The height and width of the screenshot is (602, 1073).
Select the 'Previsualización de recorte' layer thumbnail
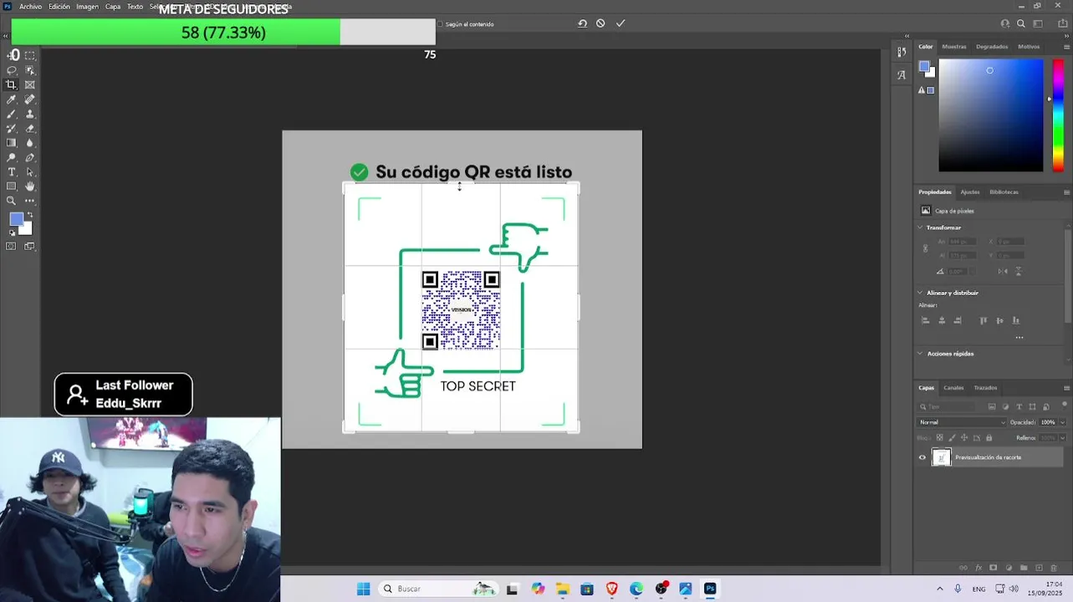pyautogui.click(x=942, y=457)
